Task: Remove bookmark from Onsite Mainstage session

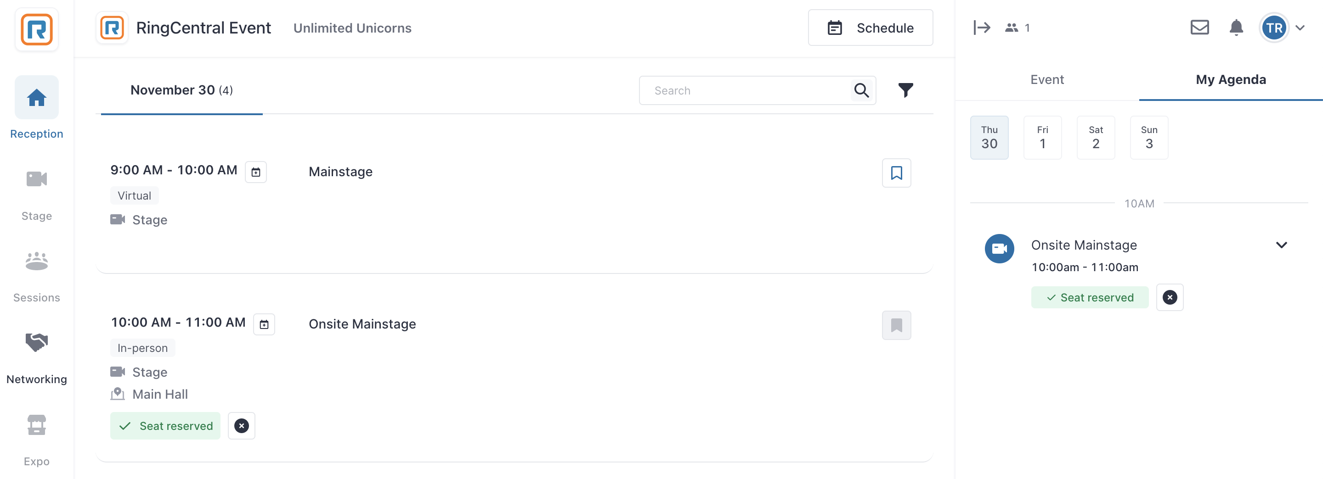Action: (x=896, y=325)
